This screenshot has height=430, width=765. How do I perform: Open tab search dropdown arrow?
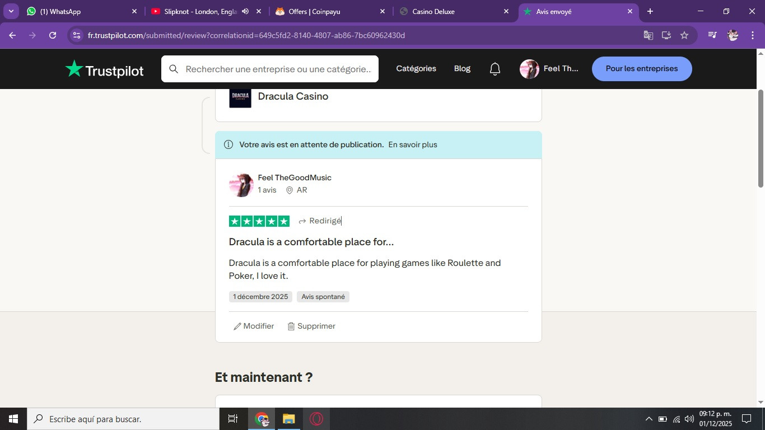point(11,11)
